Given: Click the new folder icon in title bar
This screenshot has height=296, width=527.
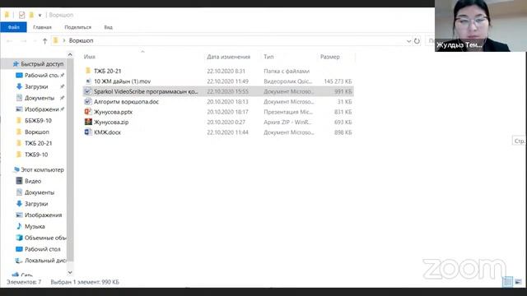Looking at the screenshot, I should pyautogui.click(x=31, y=15).
